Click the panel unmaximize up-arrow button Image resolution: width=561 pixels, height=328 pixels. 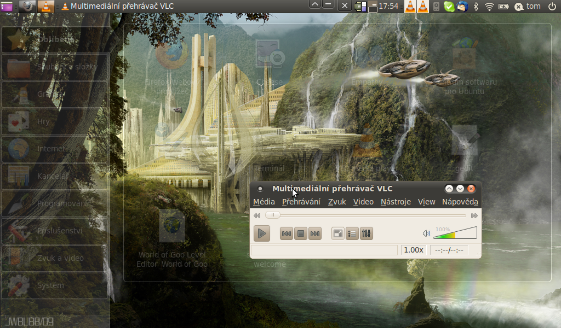pos(315,4)
